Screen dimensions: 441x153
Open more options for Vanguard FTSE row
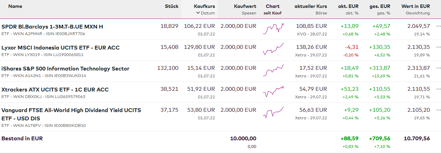438,110
